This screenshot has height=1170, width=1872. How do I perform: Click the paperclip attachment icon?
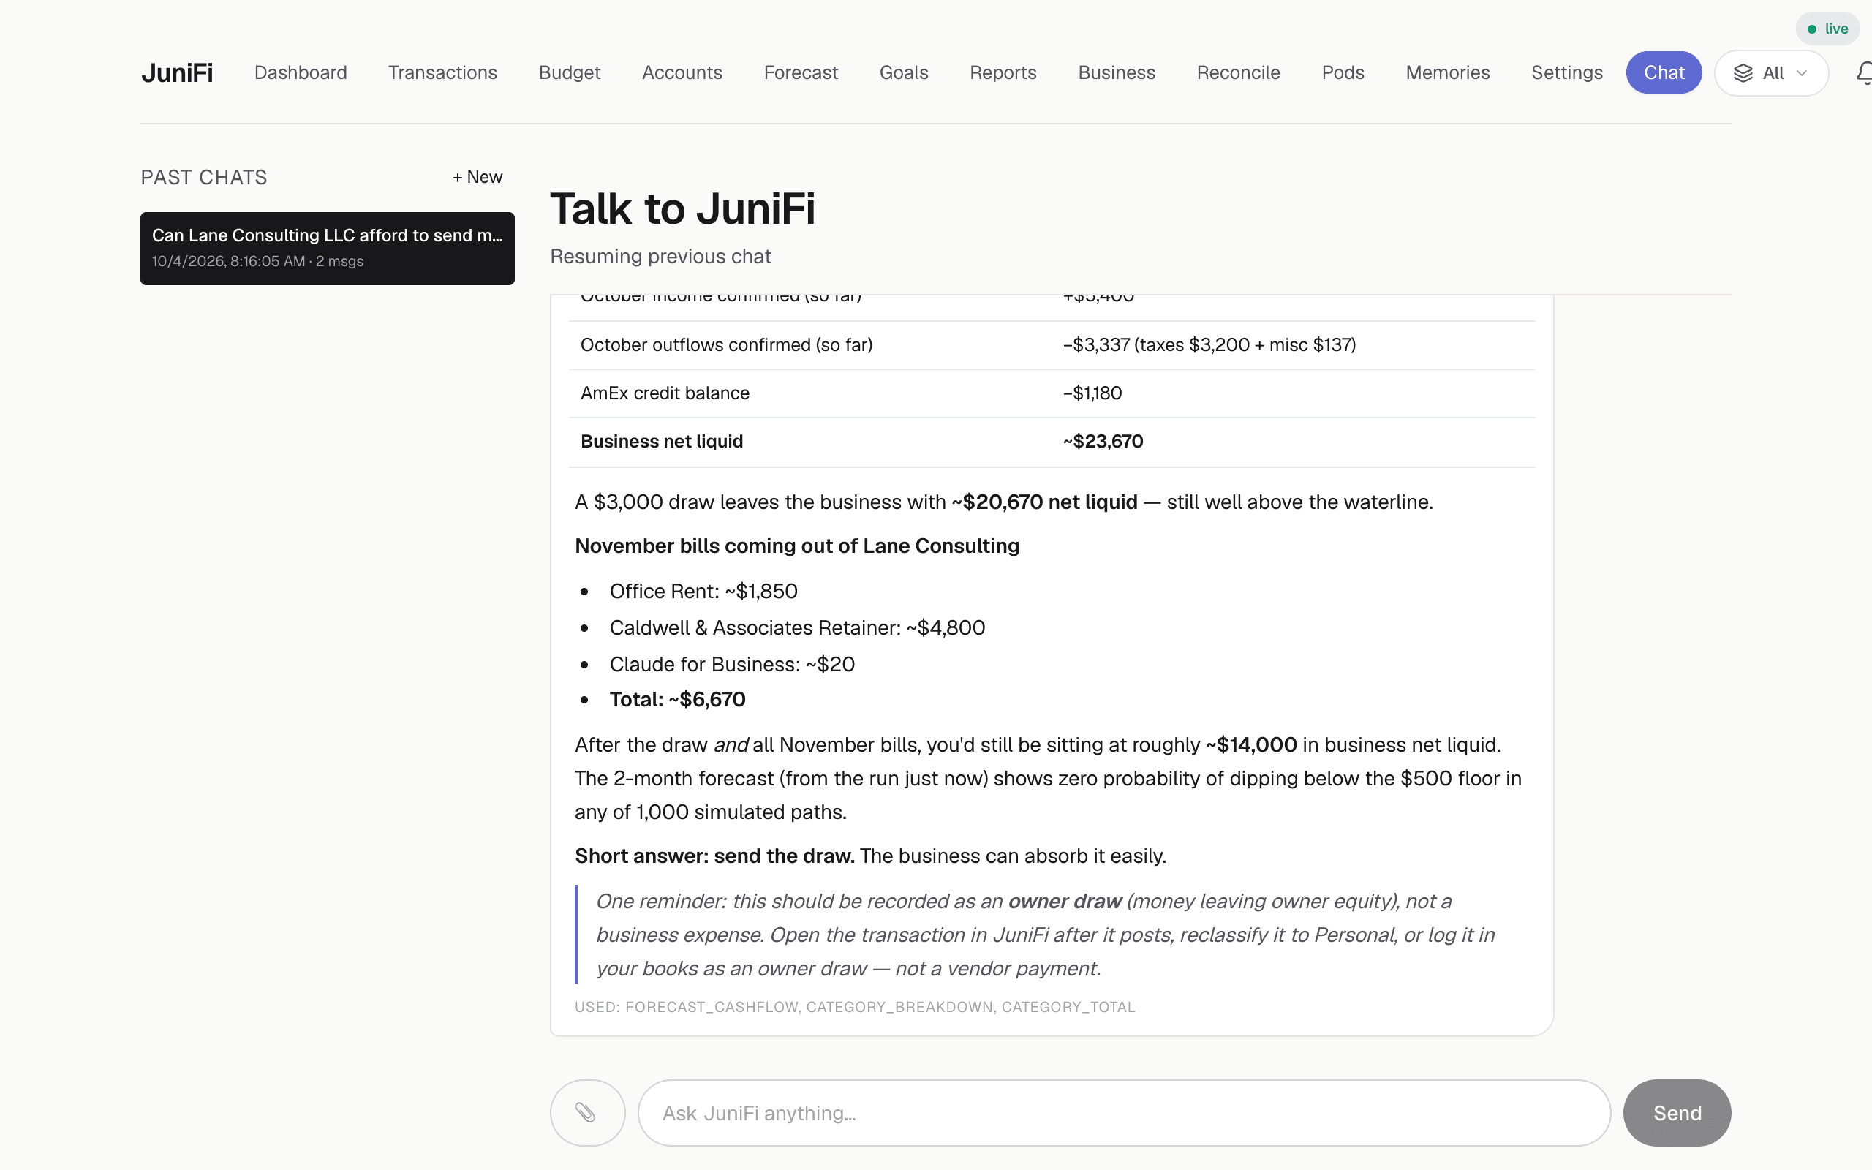click(587, 1113)
